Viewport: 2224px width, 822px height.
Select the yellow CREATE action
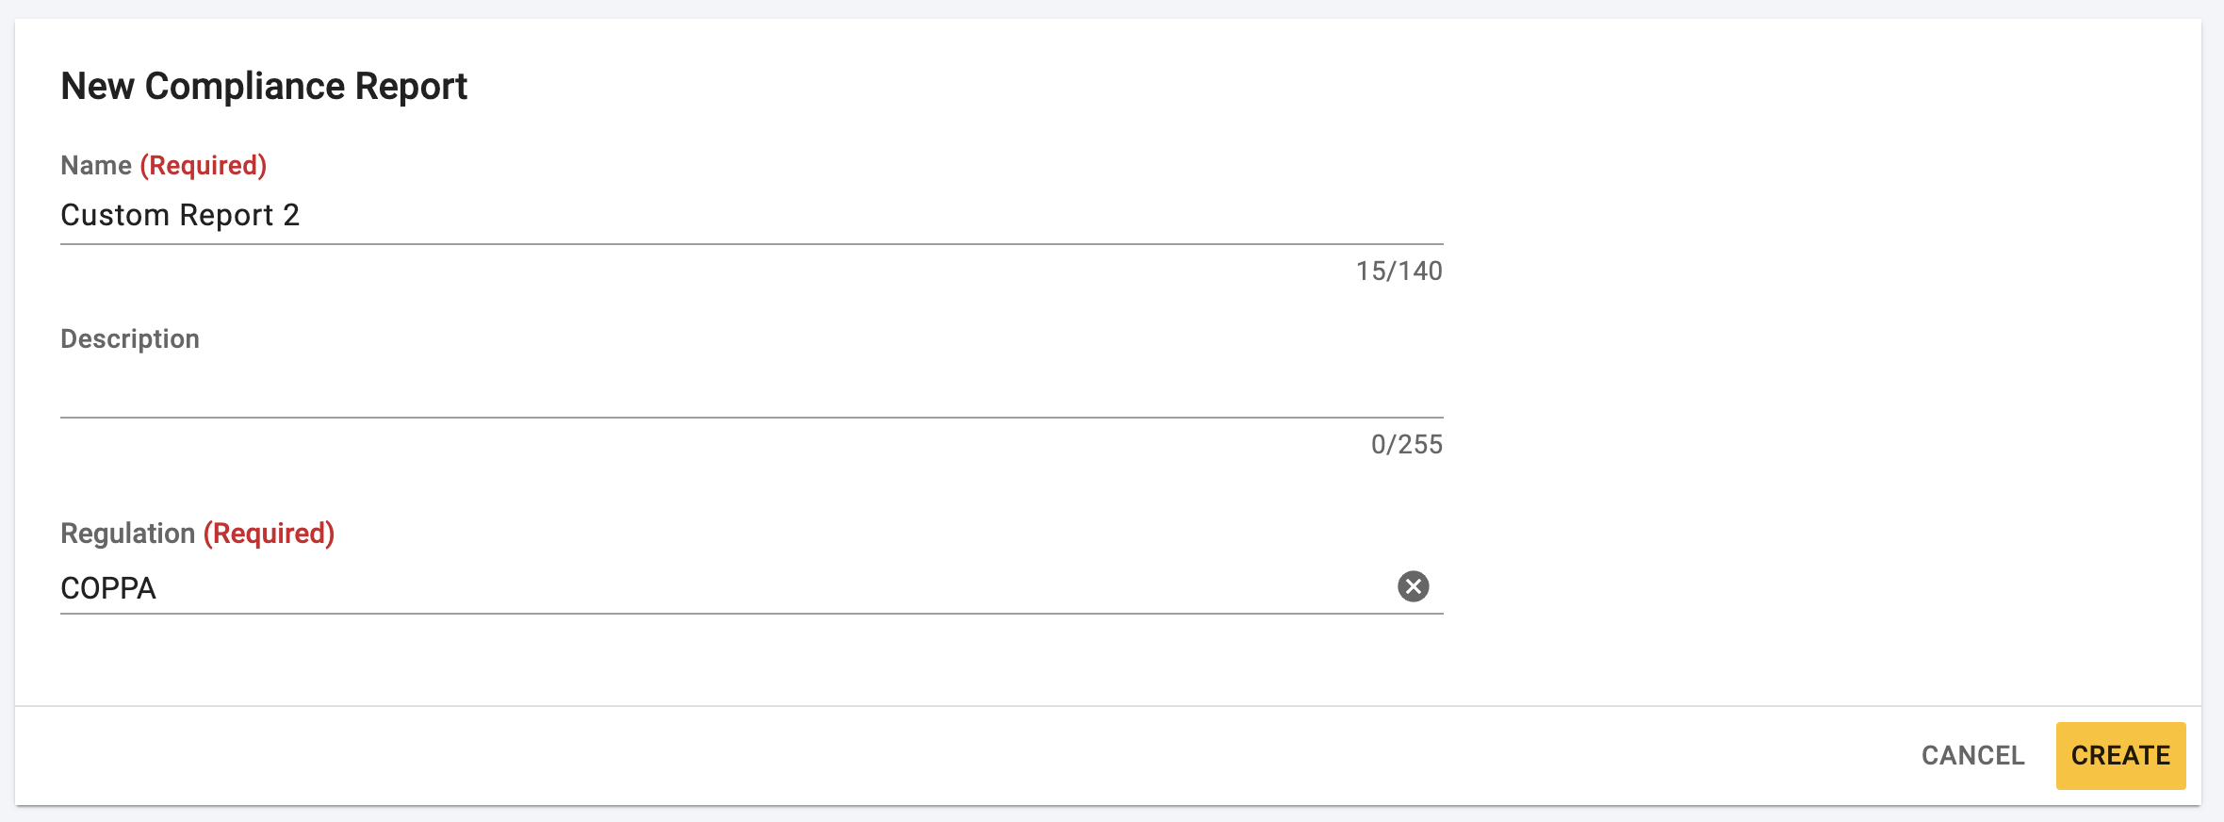(x=2120, y=755)
